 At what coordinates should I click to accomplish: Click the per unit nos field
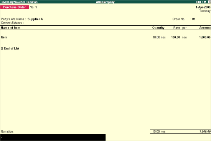click(x=184, y=37)
